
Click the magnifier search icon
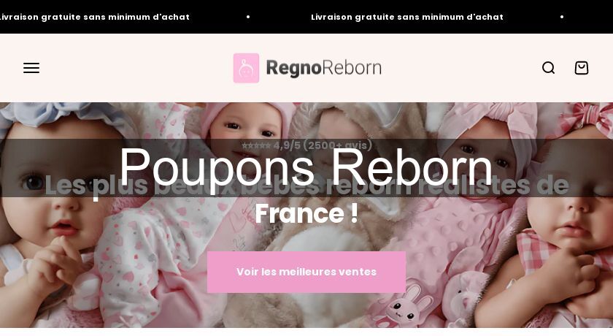549,68
